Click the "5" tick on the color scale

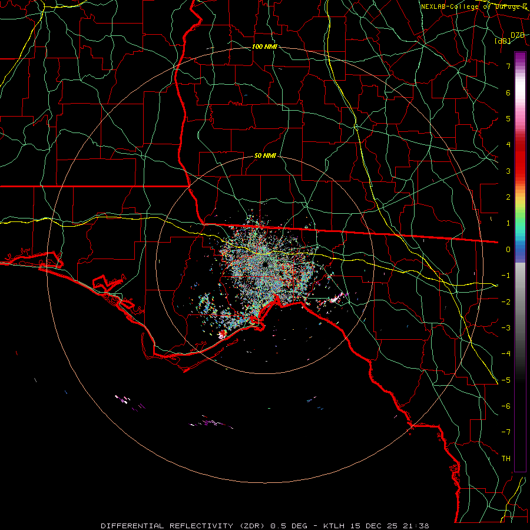(x=508, y=118)
